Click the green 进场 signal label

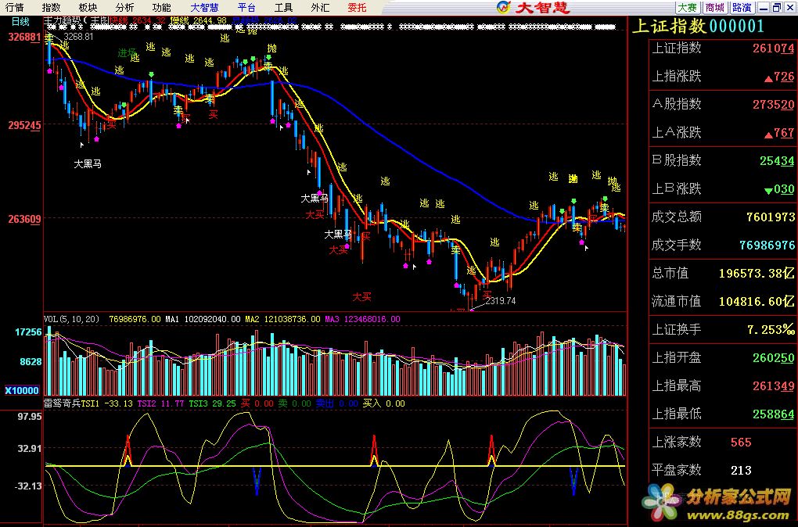(126, 52)
